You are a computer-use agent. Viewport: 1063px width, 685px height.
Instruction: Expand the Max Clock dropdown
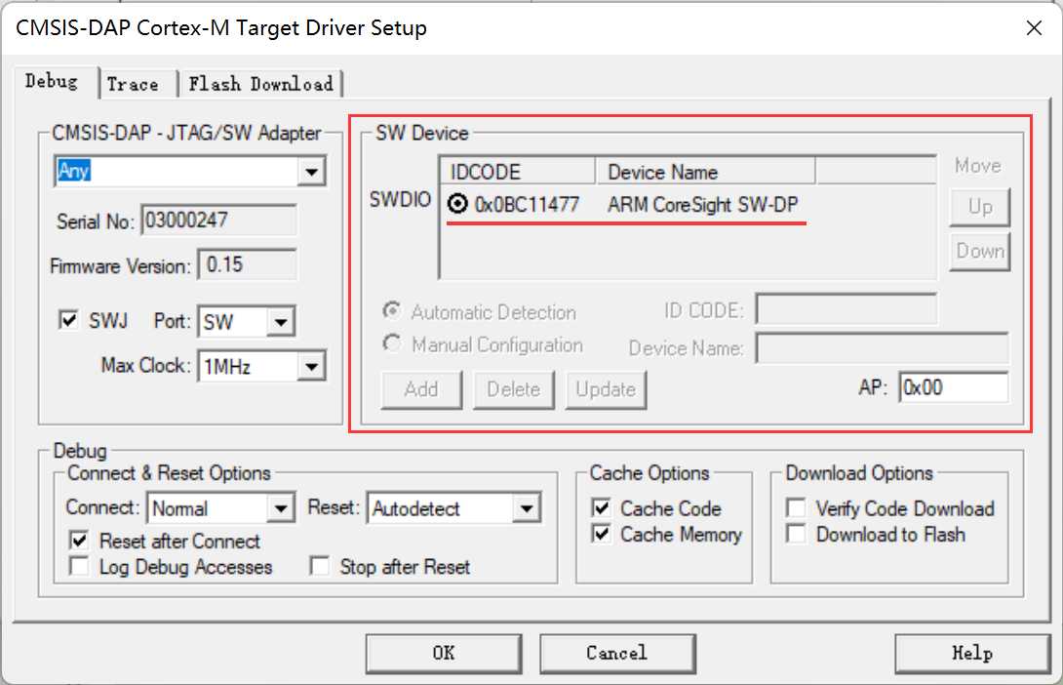click(311, 366)
